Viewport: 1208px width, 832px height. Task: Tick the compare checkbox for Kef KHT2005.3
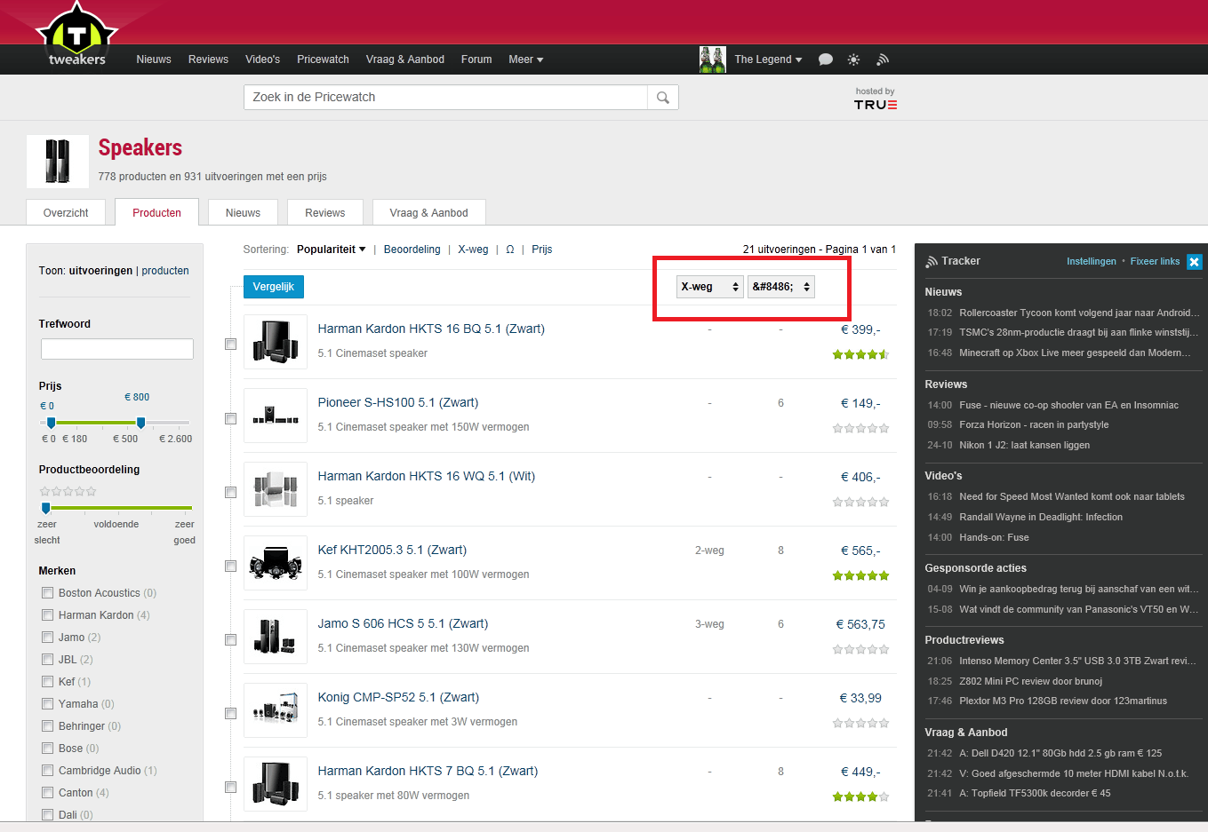[x=230, y=565]
